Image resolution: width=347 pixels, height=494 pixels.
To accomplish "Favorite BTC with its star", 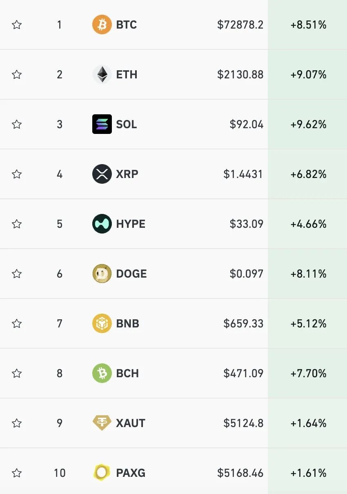I will pos(17,25).
